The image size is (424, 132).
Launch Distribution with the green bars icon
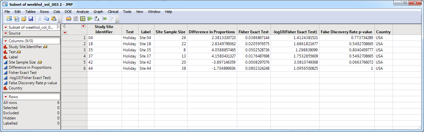90,19
